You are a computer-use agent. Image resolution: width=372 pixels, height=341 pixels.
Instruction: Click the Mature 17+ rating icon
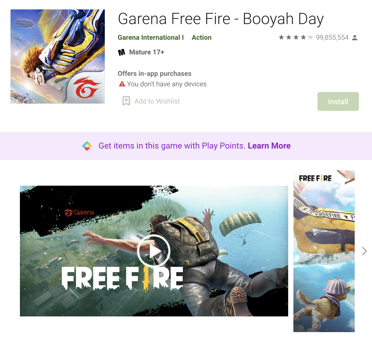[x=122, y=52]
